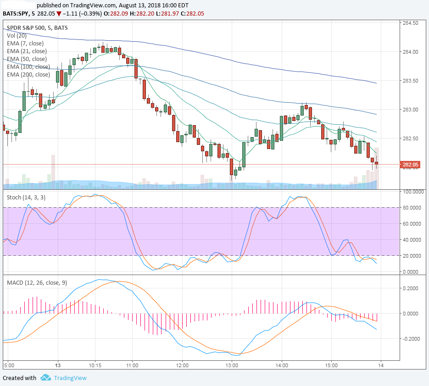Screen dimensions: 429x386
Task: Click the 15:00 time axis label
Action: pyautogui.click(x=331, y=365)
